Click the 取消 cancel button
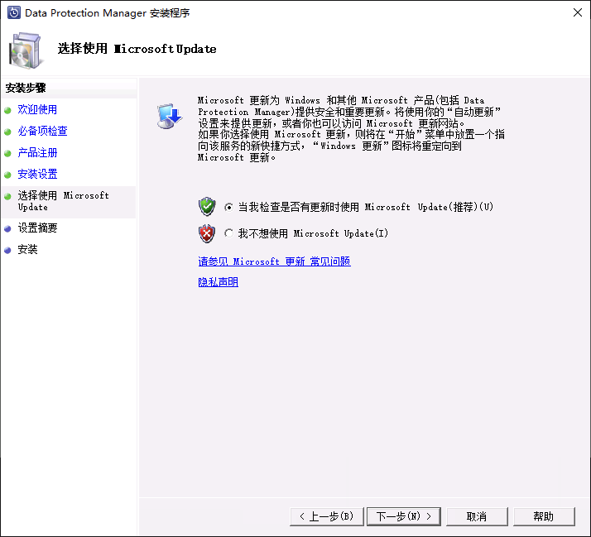Screen dimensions: 591x537 click(x=477, y=516)
